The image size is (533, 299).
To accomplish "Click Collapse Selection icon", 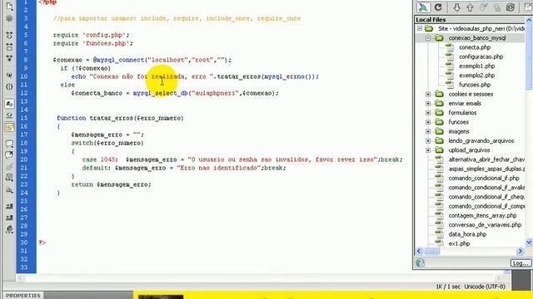I will [x=9, y=47].
